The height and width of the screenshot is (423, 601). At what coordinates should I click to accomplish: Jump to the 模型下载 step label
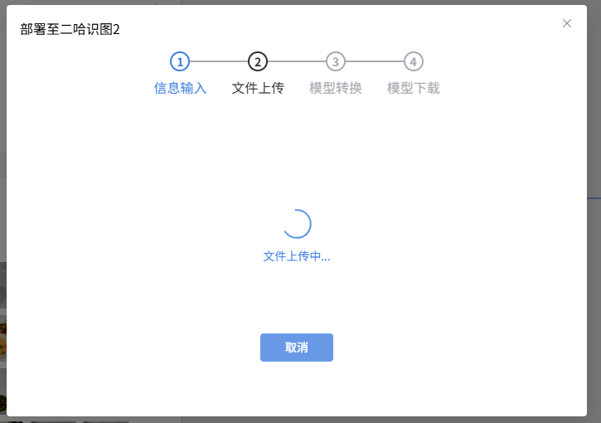(414, 88)
